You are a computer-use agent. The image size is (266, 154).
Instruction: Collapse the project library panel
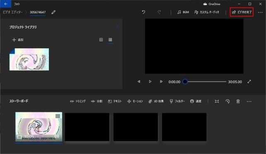click(118, 27)
